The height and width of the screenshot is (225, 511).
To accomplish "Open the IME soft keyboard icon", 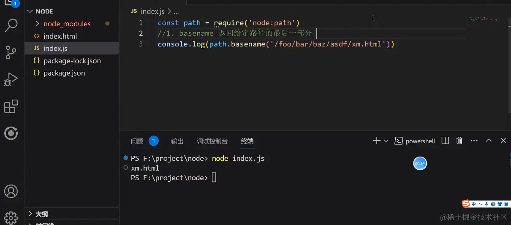I will tap(493, 204).
